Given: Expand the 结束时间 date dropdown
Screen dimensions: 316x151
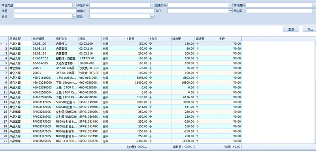Looking at the screenshot, I should pos(231,5).
